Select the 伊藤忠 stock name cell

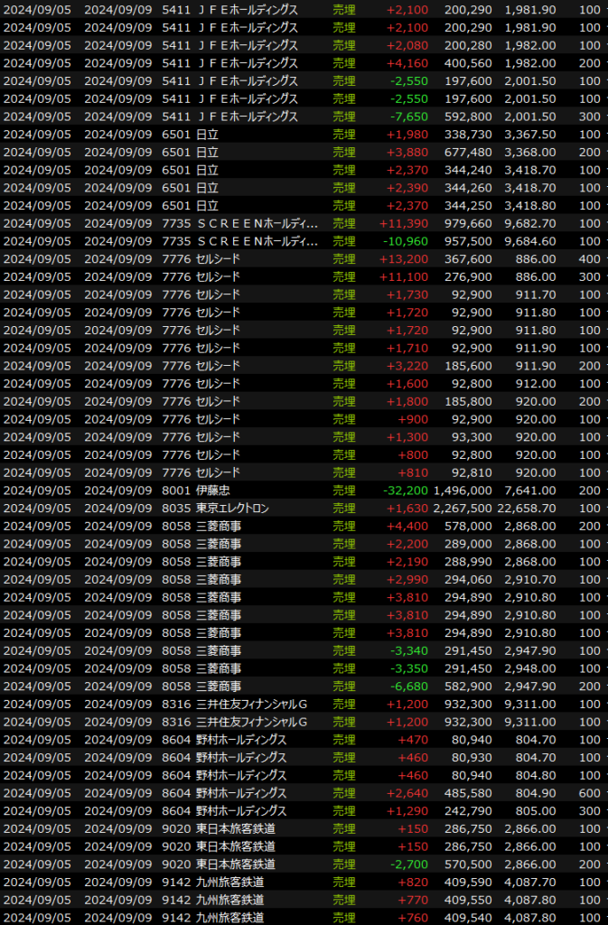tap(212, 491)
